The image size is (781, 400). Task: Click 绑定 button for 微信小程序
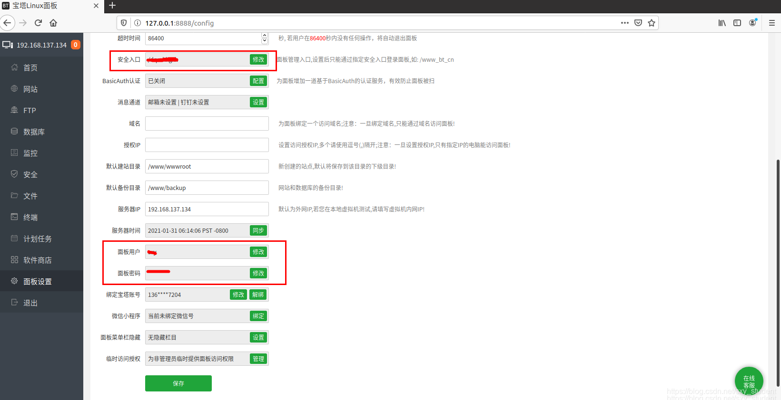click(258, 316)
